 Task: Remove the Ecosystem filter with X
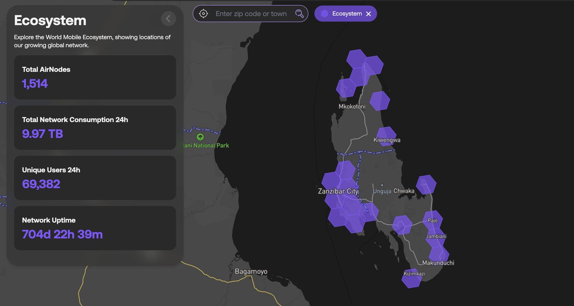[368, 14]
